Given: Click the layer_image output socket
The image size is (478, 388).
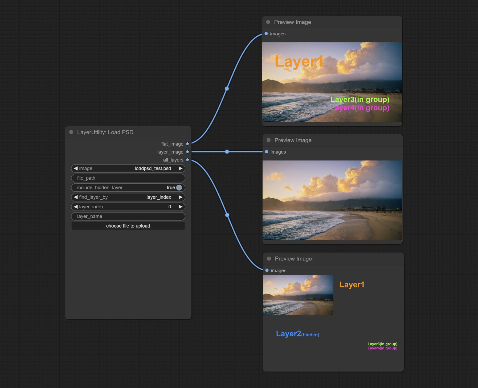Looking at the screenshot, I should 187,152.
